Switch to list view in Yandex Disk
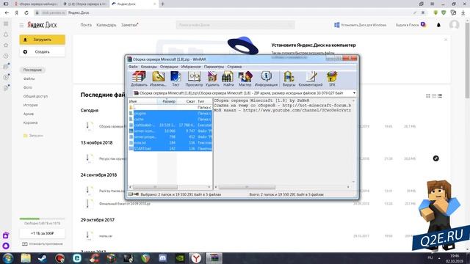The image size is (470, 264). 440,96
